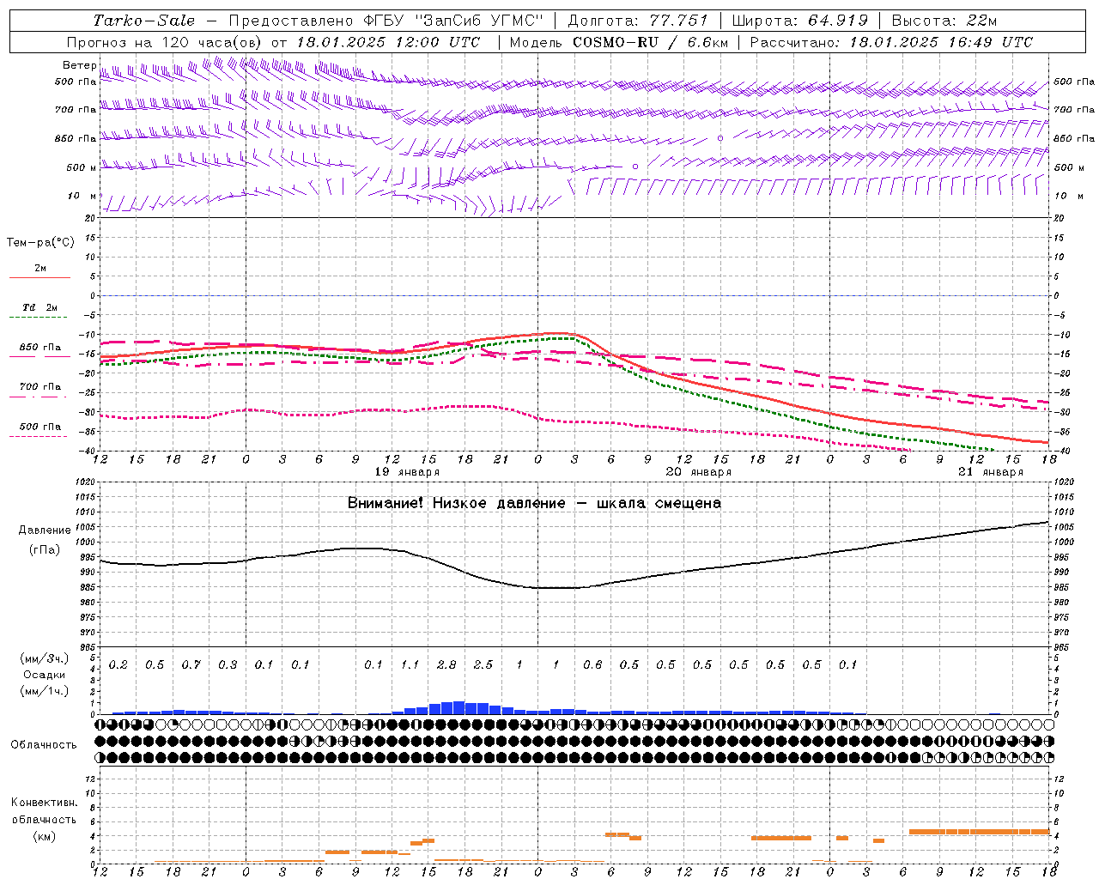Select the (мм/3ч.) precipitation unit label

(x=46, y=658)
